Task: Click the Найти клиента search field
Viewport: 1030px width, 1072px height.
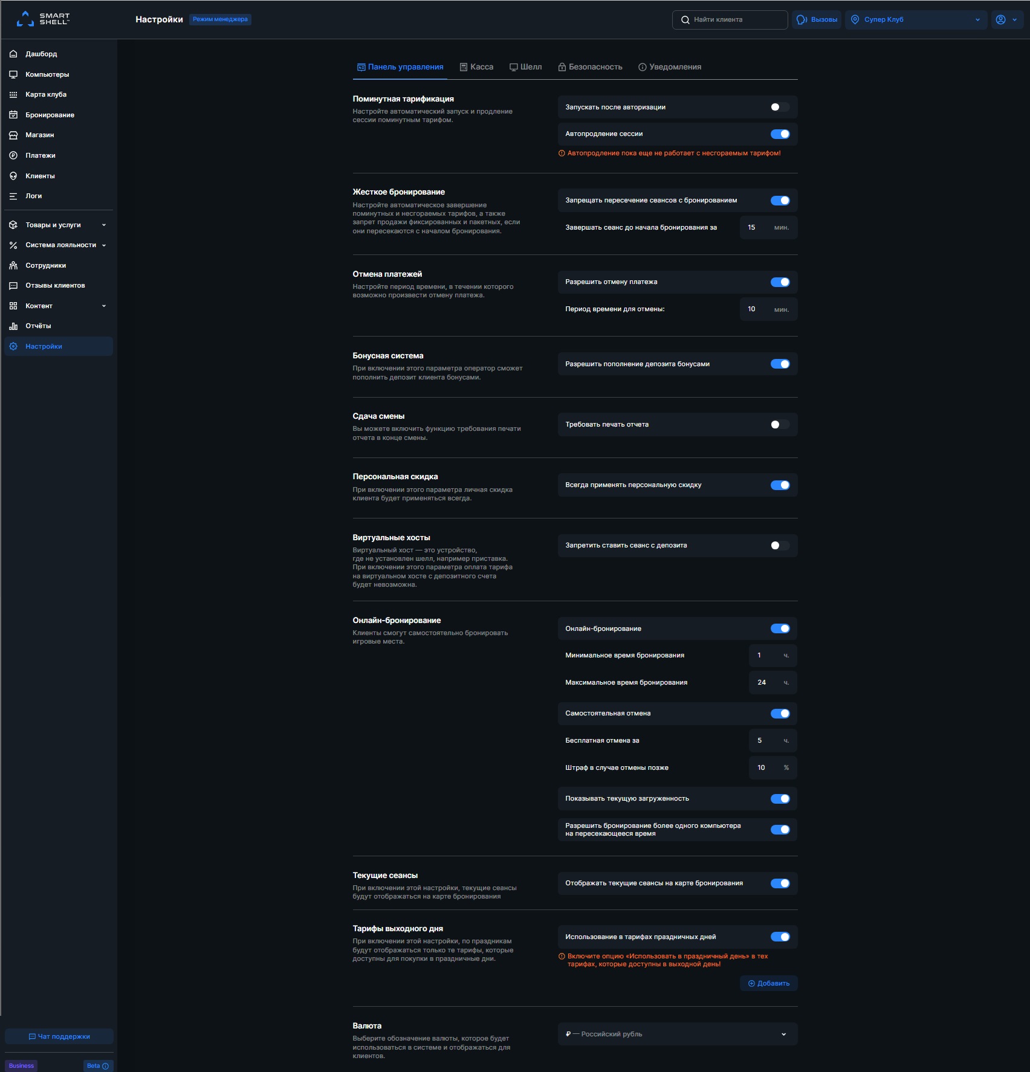Action: pyautogui.click(x=730, y=19)
